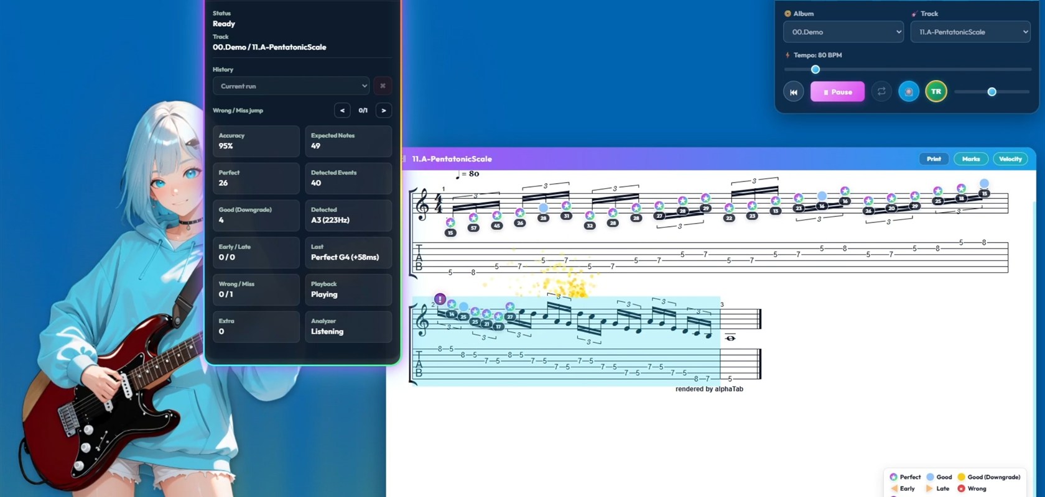Click the Perfect 26 stat card

[x=256, y=178]
